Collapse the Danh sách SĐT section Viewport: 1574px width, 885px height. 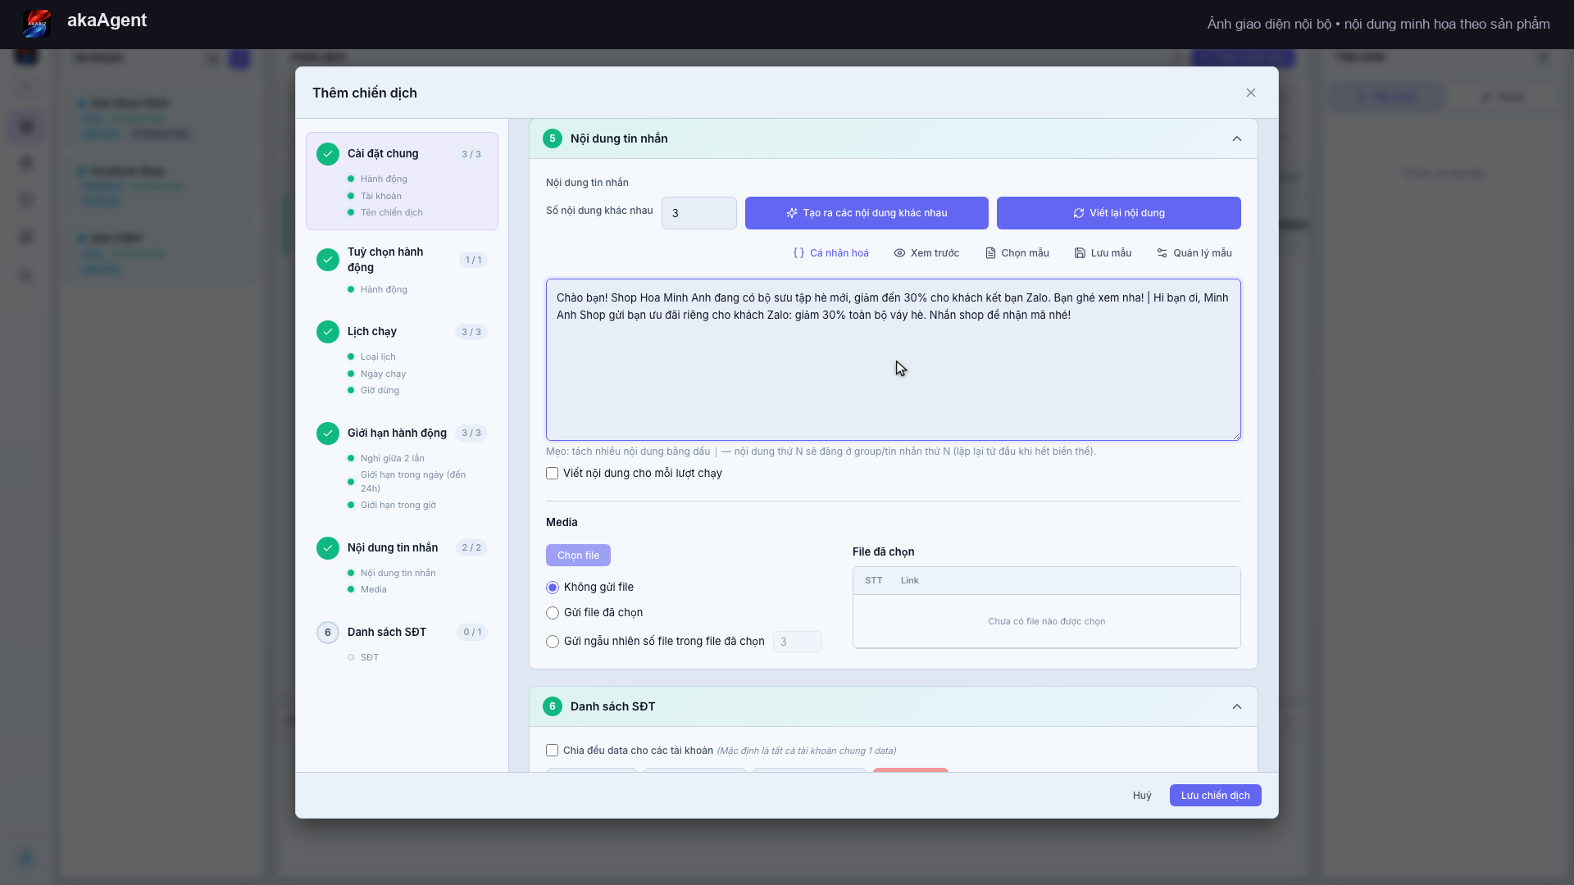(1237, 706)
